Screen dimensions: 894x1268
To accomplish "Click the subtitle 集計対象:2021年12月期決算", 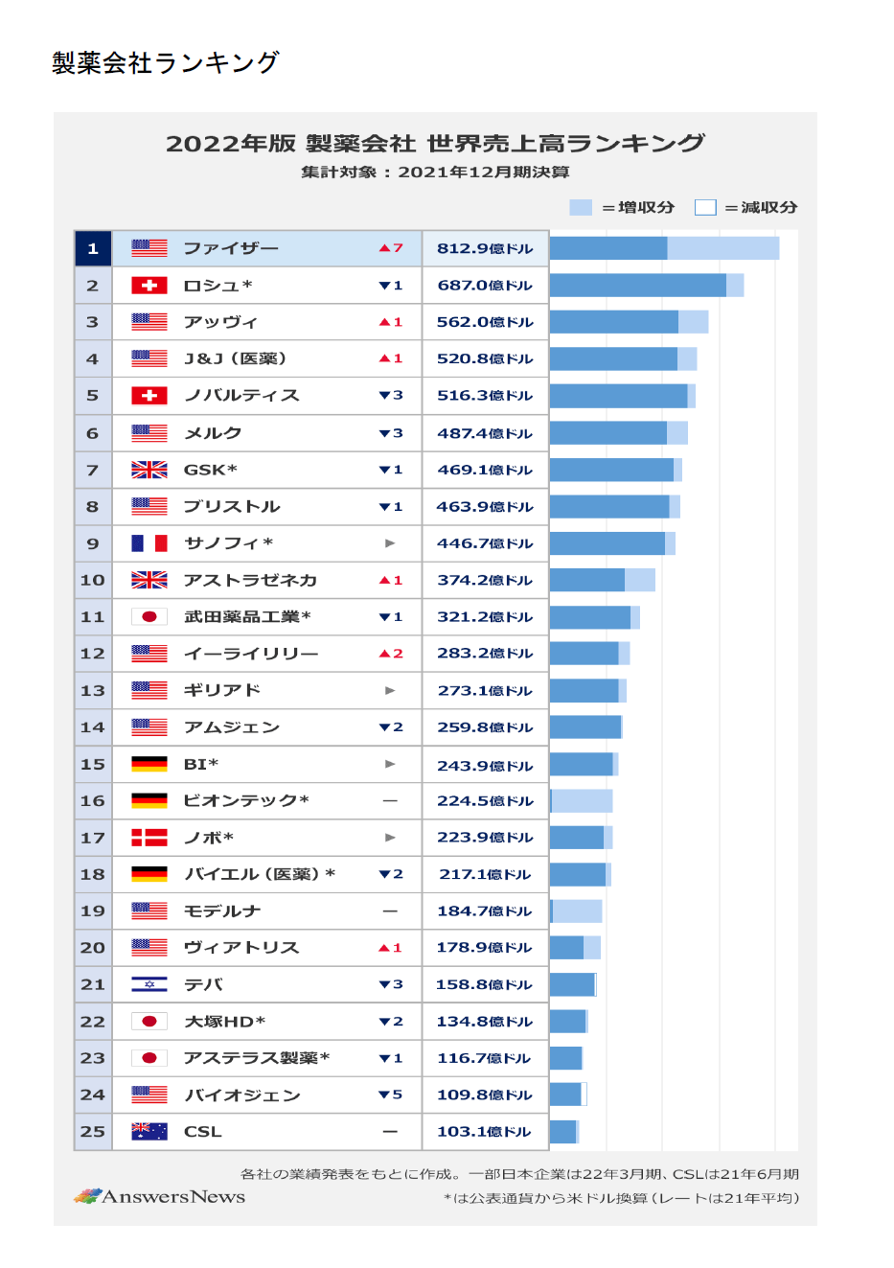I will click(435, 173).
